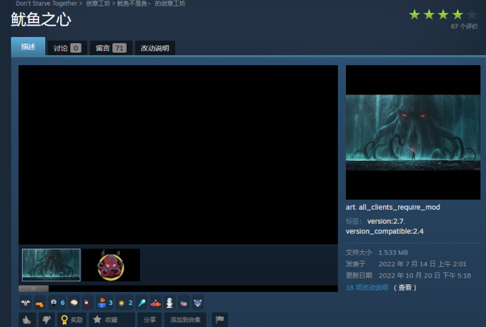Click the teal comet award icon

click(142, 303)
